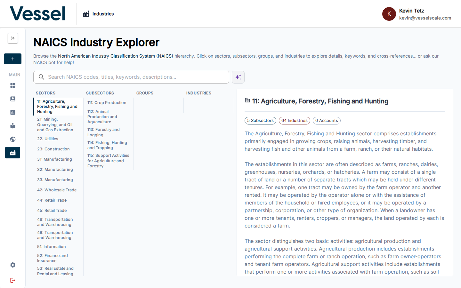Open the bar chart icon in sidebar
The width and height of the screenshot is (461, 288).
click(x=13, y=112)
